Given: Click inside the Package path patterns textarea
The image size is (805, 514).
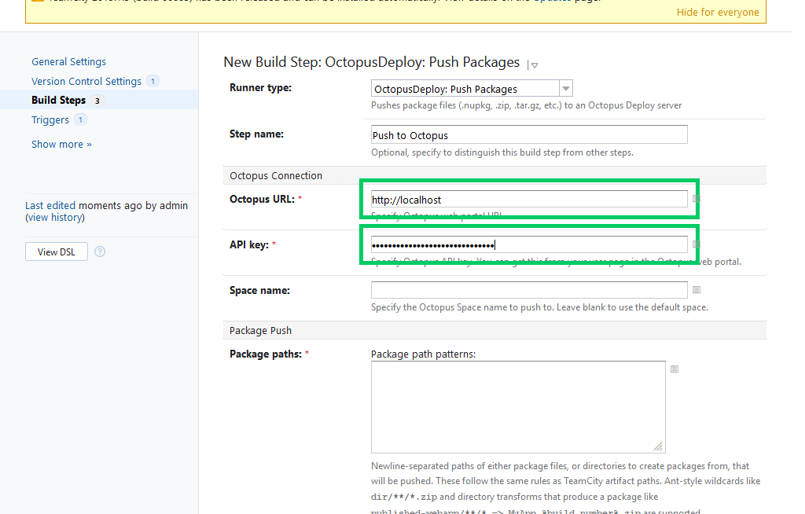Looking at the screenshot, I should (x=519, y=406).
